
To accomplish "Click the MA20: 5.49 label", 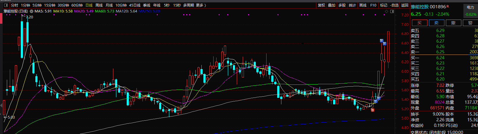I will [x=84, y=11].
